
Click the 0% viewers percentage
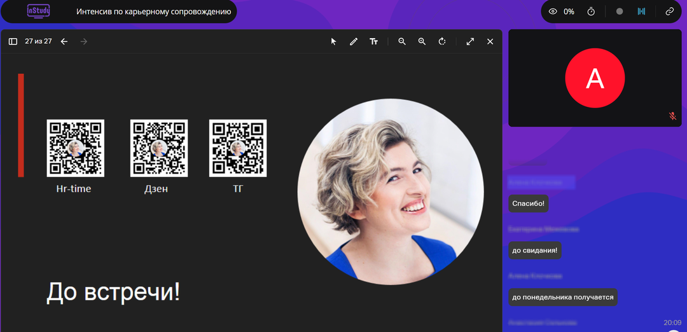(x=569, y=11)
